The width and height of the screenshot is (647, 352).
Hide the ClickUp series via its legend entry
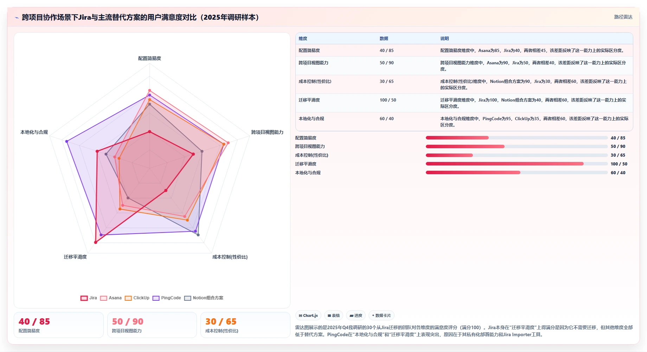click(137, 298)
